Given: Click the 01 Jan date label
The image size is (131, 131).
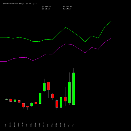Looking at the screenshot, I should pos(31,125).
